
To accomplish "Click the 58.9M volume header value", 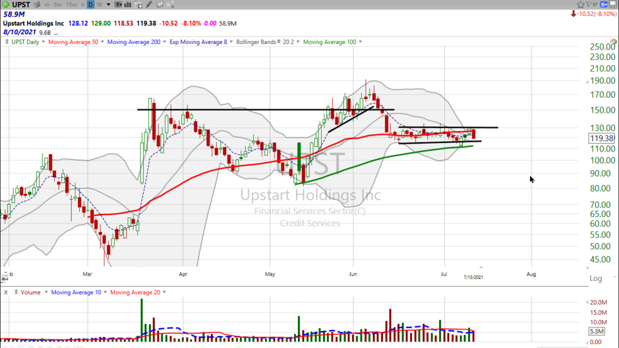I will [x=14, y=14].
